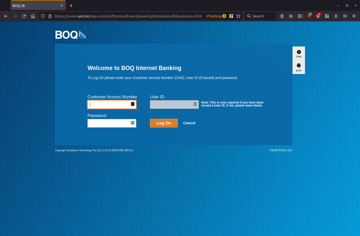Focus the Customer Access Number field
Image resolution: width=360 pixels, height=236 pixels.
(x=112, y=104)
